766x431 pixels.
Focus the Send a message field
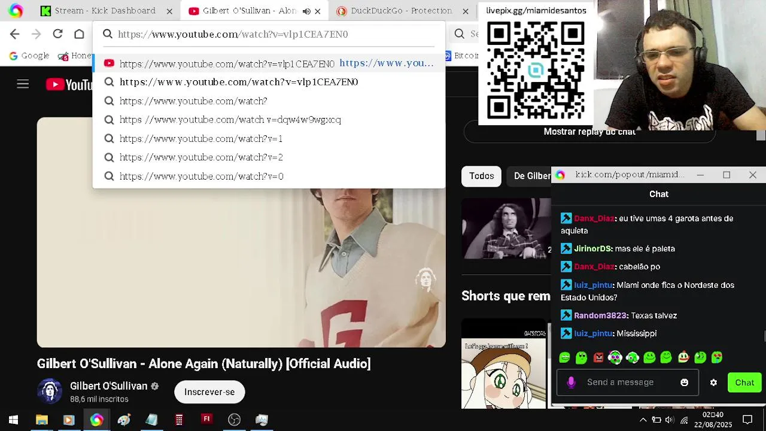[x=628, y=383]
